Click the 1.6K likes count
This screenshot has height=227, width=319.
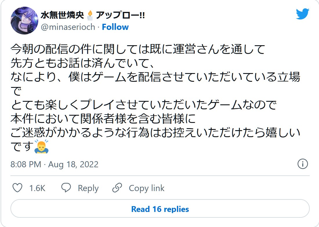(37, 188)
